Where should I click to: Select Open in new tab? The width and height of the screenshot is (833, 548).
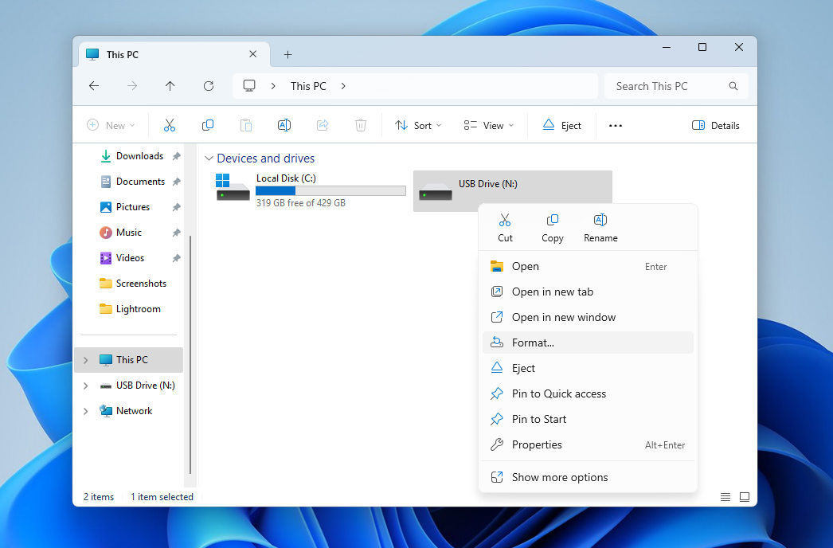tap(588, 292)
